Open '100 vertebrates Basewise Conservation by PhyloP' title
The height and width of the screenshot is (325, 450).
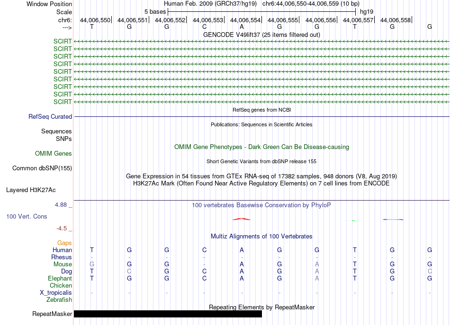pyautogui.click(x=261, y=205)
